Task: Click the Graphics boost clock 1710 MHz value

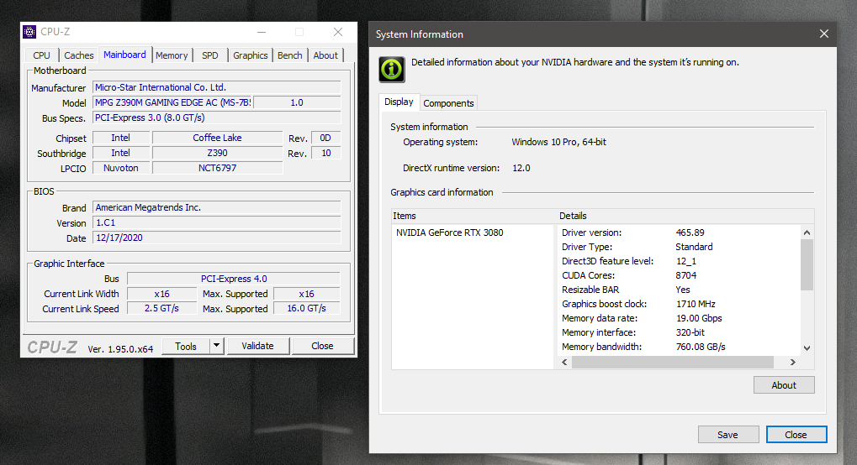Action: click(x=696, y=304)
